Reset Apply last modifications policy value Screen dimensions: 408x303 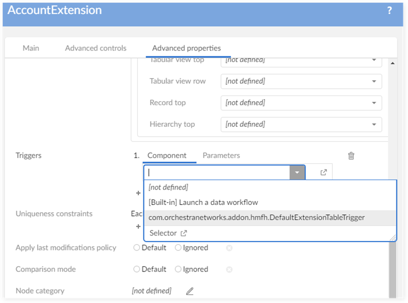tap(229, 248)
